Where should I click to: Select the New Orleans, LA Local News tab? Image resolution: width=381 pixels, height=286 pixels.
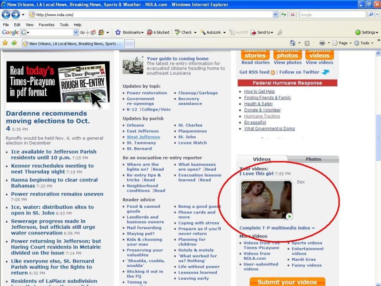[x=73, y=44]
